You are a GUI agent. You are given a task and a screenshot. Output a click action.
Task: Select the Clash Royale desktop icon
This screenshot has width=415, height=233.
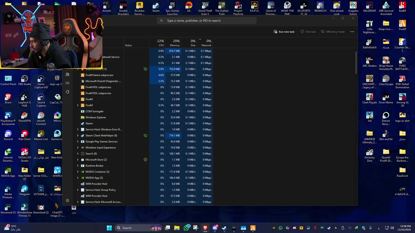coord(369,99)
